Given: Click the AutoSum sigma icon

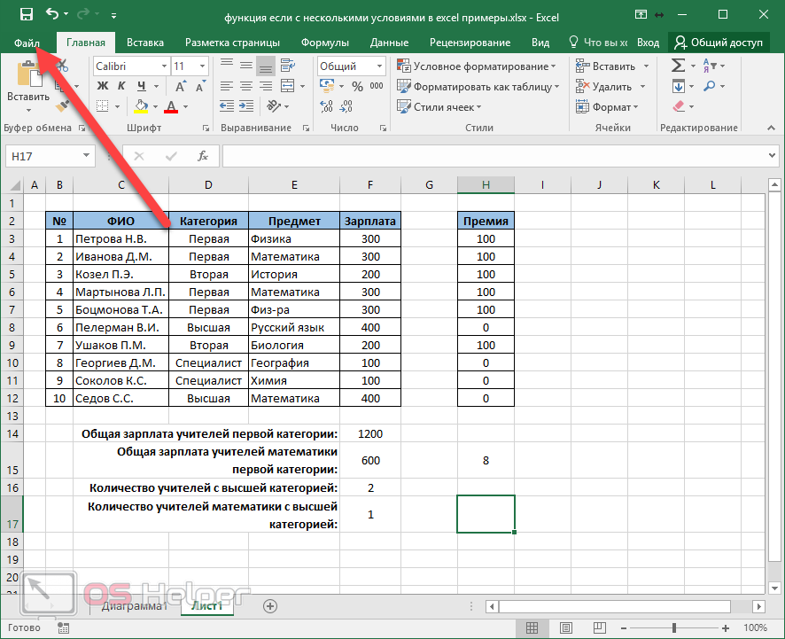Looking at the screenshot, I should pos(678,66).
